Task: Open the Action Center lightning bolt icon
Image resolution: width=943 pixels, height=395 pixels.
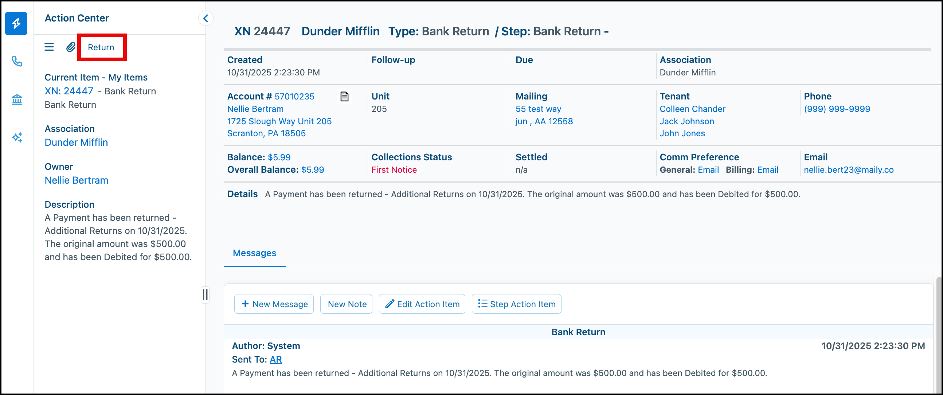Action: [16, 23]
